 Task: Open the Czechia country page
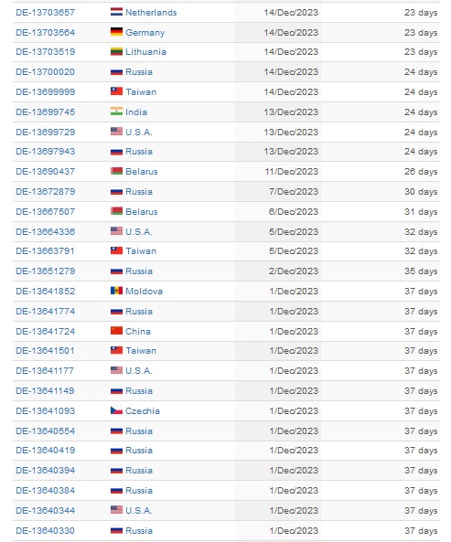pyautogui.click(x=143, y=411)
